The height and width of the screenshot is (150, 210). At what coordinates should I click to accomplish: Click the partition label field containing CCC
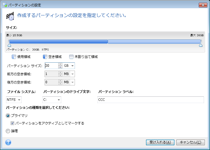(x=150, y=100)
